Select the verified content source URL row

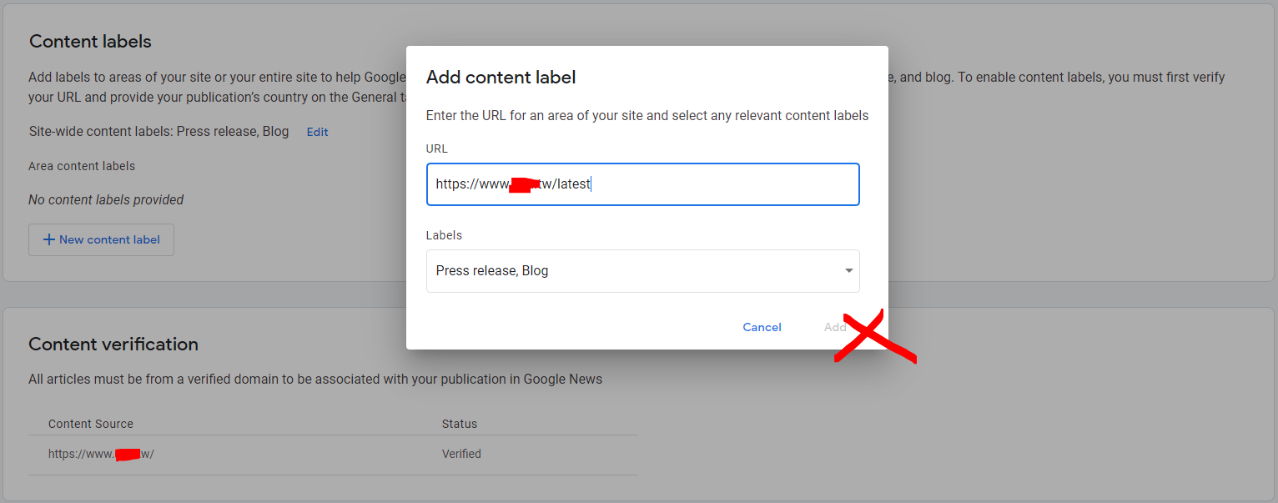coord(101,455)
